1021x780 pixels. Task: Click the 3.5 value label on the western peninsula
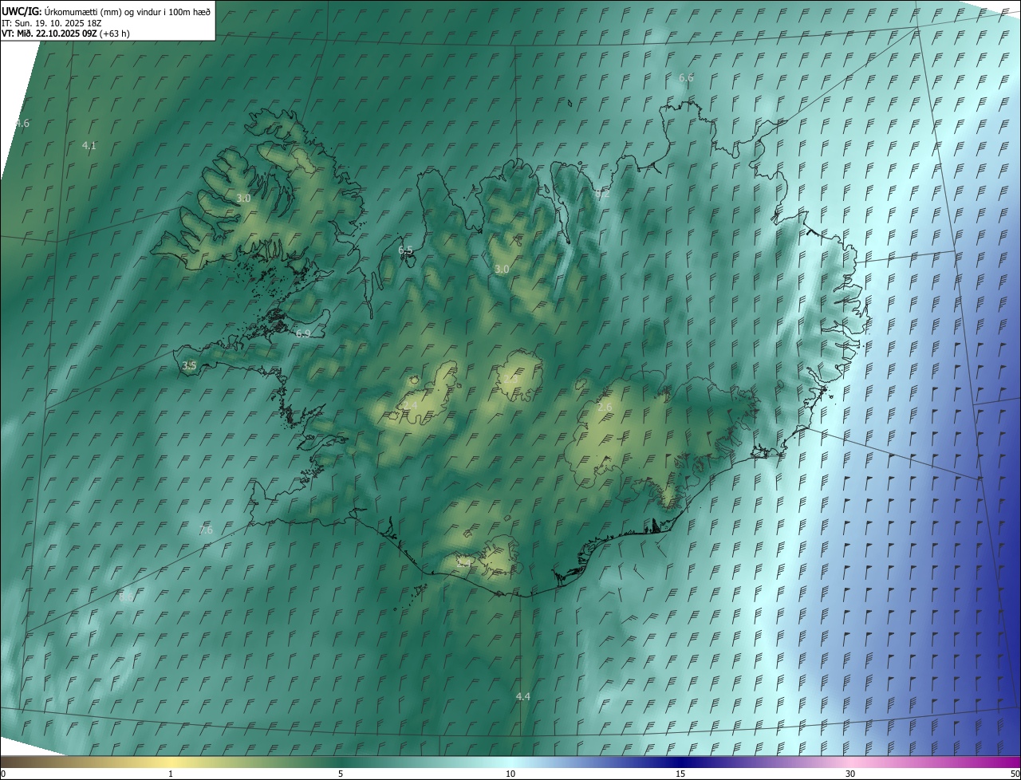click(189, 365)
